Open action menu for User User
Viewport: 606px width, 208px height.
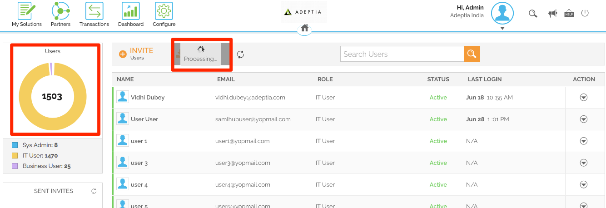[584, 119]
